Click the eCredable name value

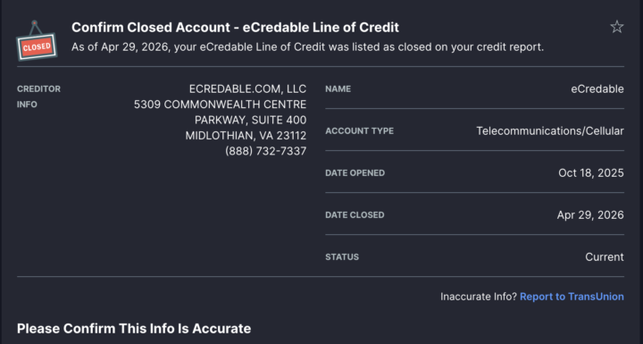[x=597, y=88]
